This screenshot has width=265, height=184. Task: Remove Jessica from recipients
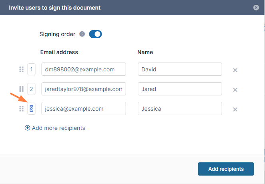235,109
